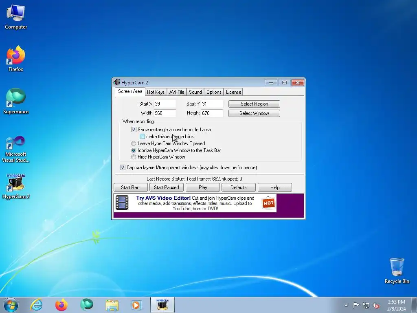
Task: Launch Firefox from the taskbar
Action: click(x=61, y=305)
